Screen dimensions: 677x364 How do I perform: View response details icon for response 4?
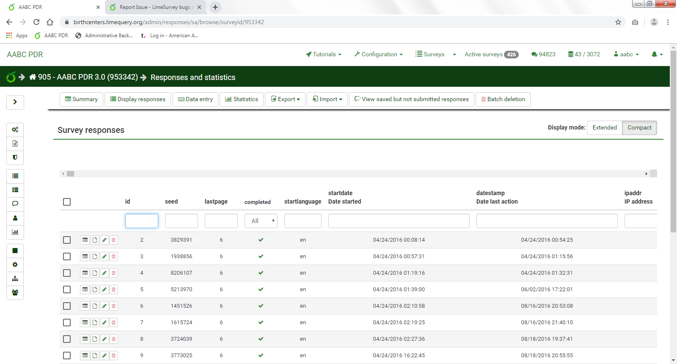[x=85, y=273]
